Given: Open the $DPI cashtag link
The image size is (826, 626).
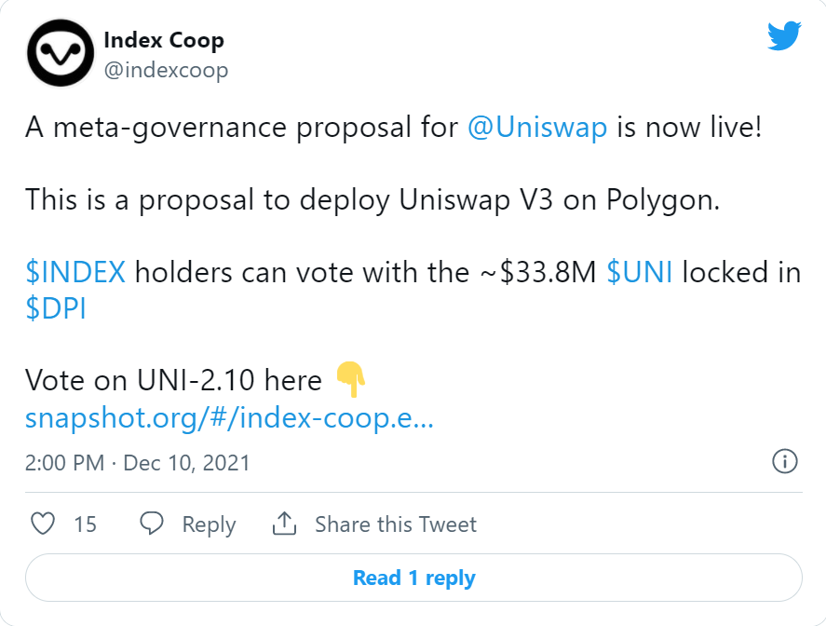Looking at the screenshot, I should point(55,308).
